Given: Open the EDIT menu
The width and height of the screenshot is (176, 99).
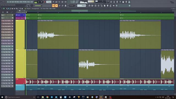Looking at the screenshot, I should tap(10, 2).
